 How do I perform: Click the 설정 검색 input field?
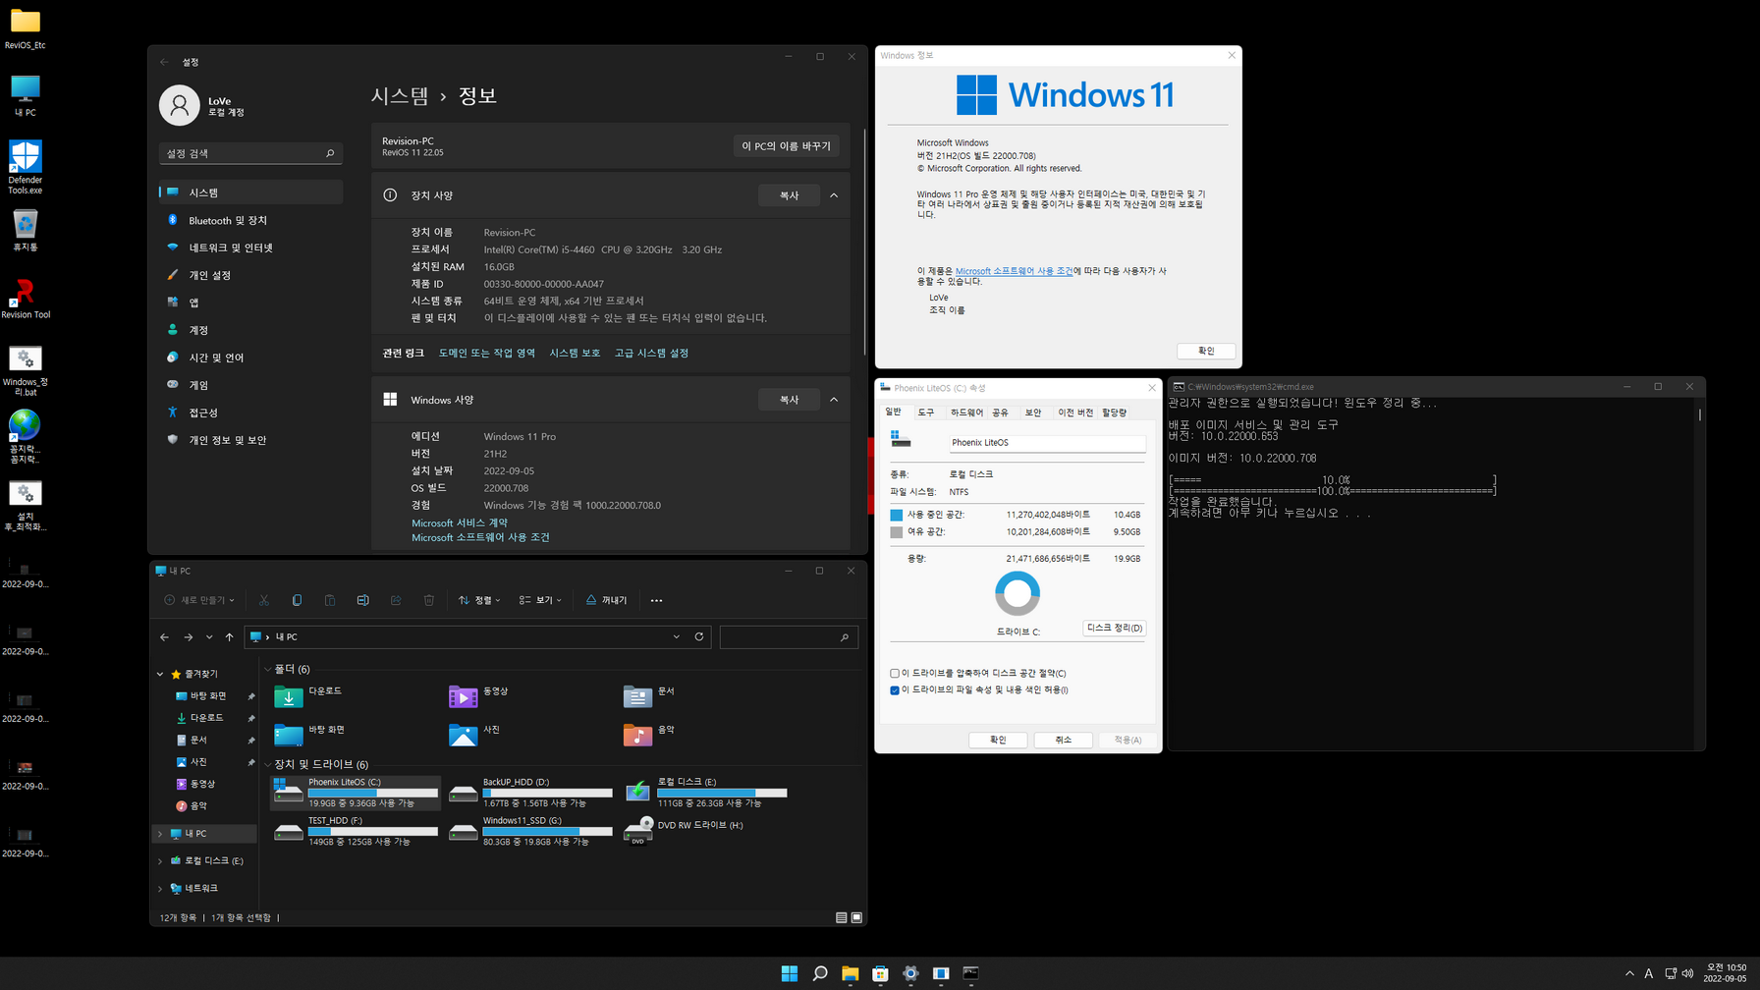pos(250,153)
